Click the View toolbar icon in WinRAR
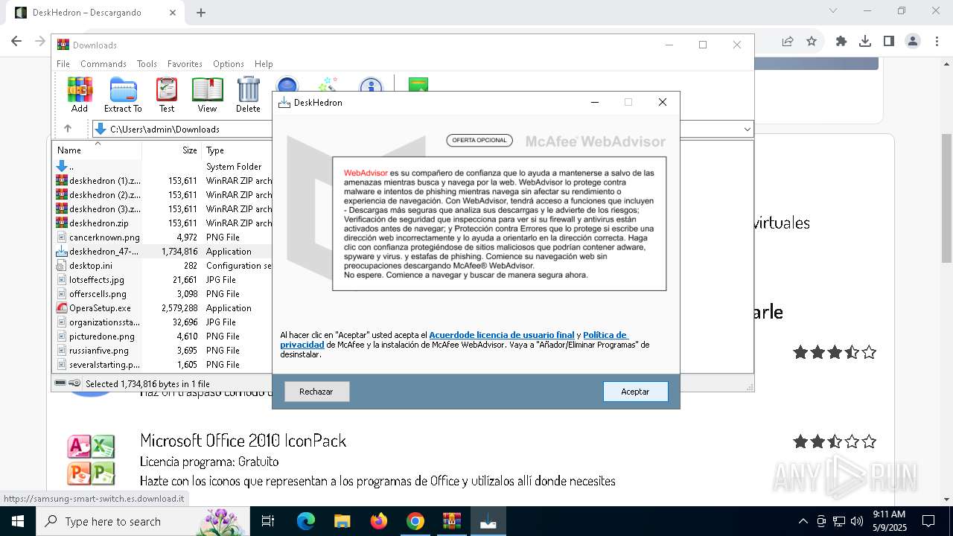The image size is (953, 536). (207, 95)
